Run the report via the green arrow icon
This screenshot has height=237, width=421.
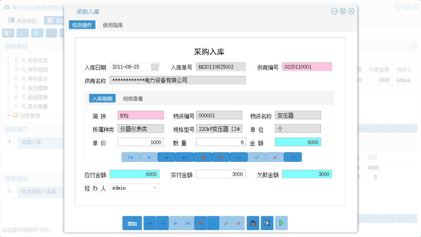point(281,223)
